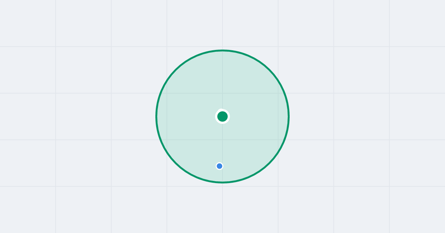Select the small blue dot marker
Viewport: 445px width, 233px height.
[x=220, y=166]
